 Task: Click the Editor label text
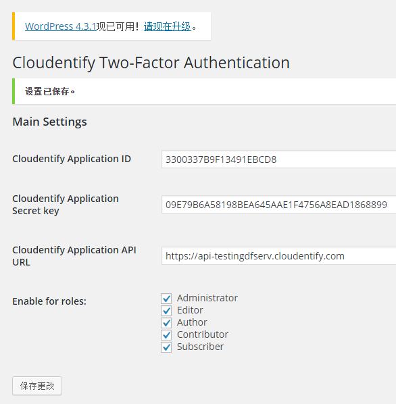point(190,310)
